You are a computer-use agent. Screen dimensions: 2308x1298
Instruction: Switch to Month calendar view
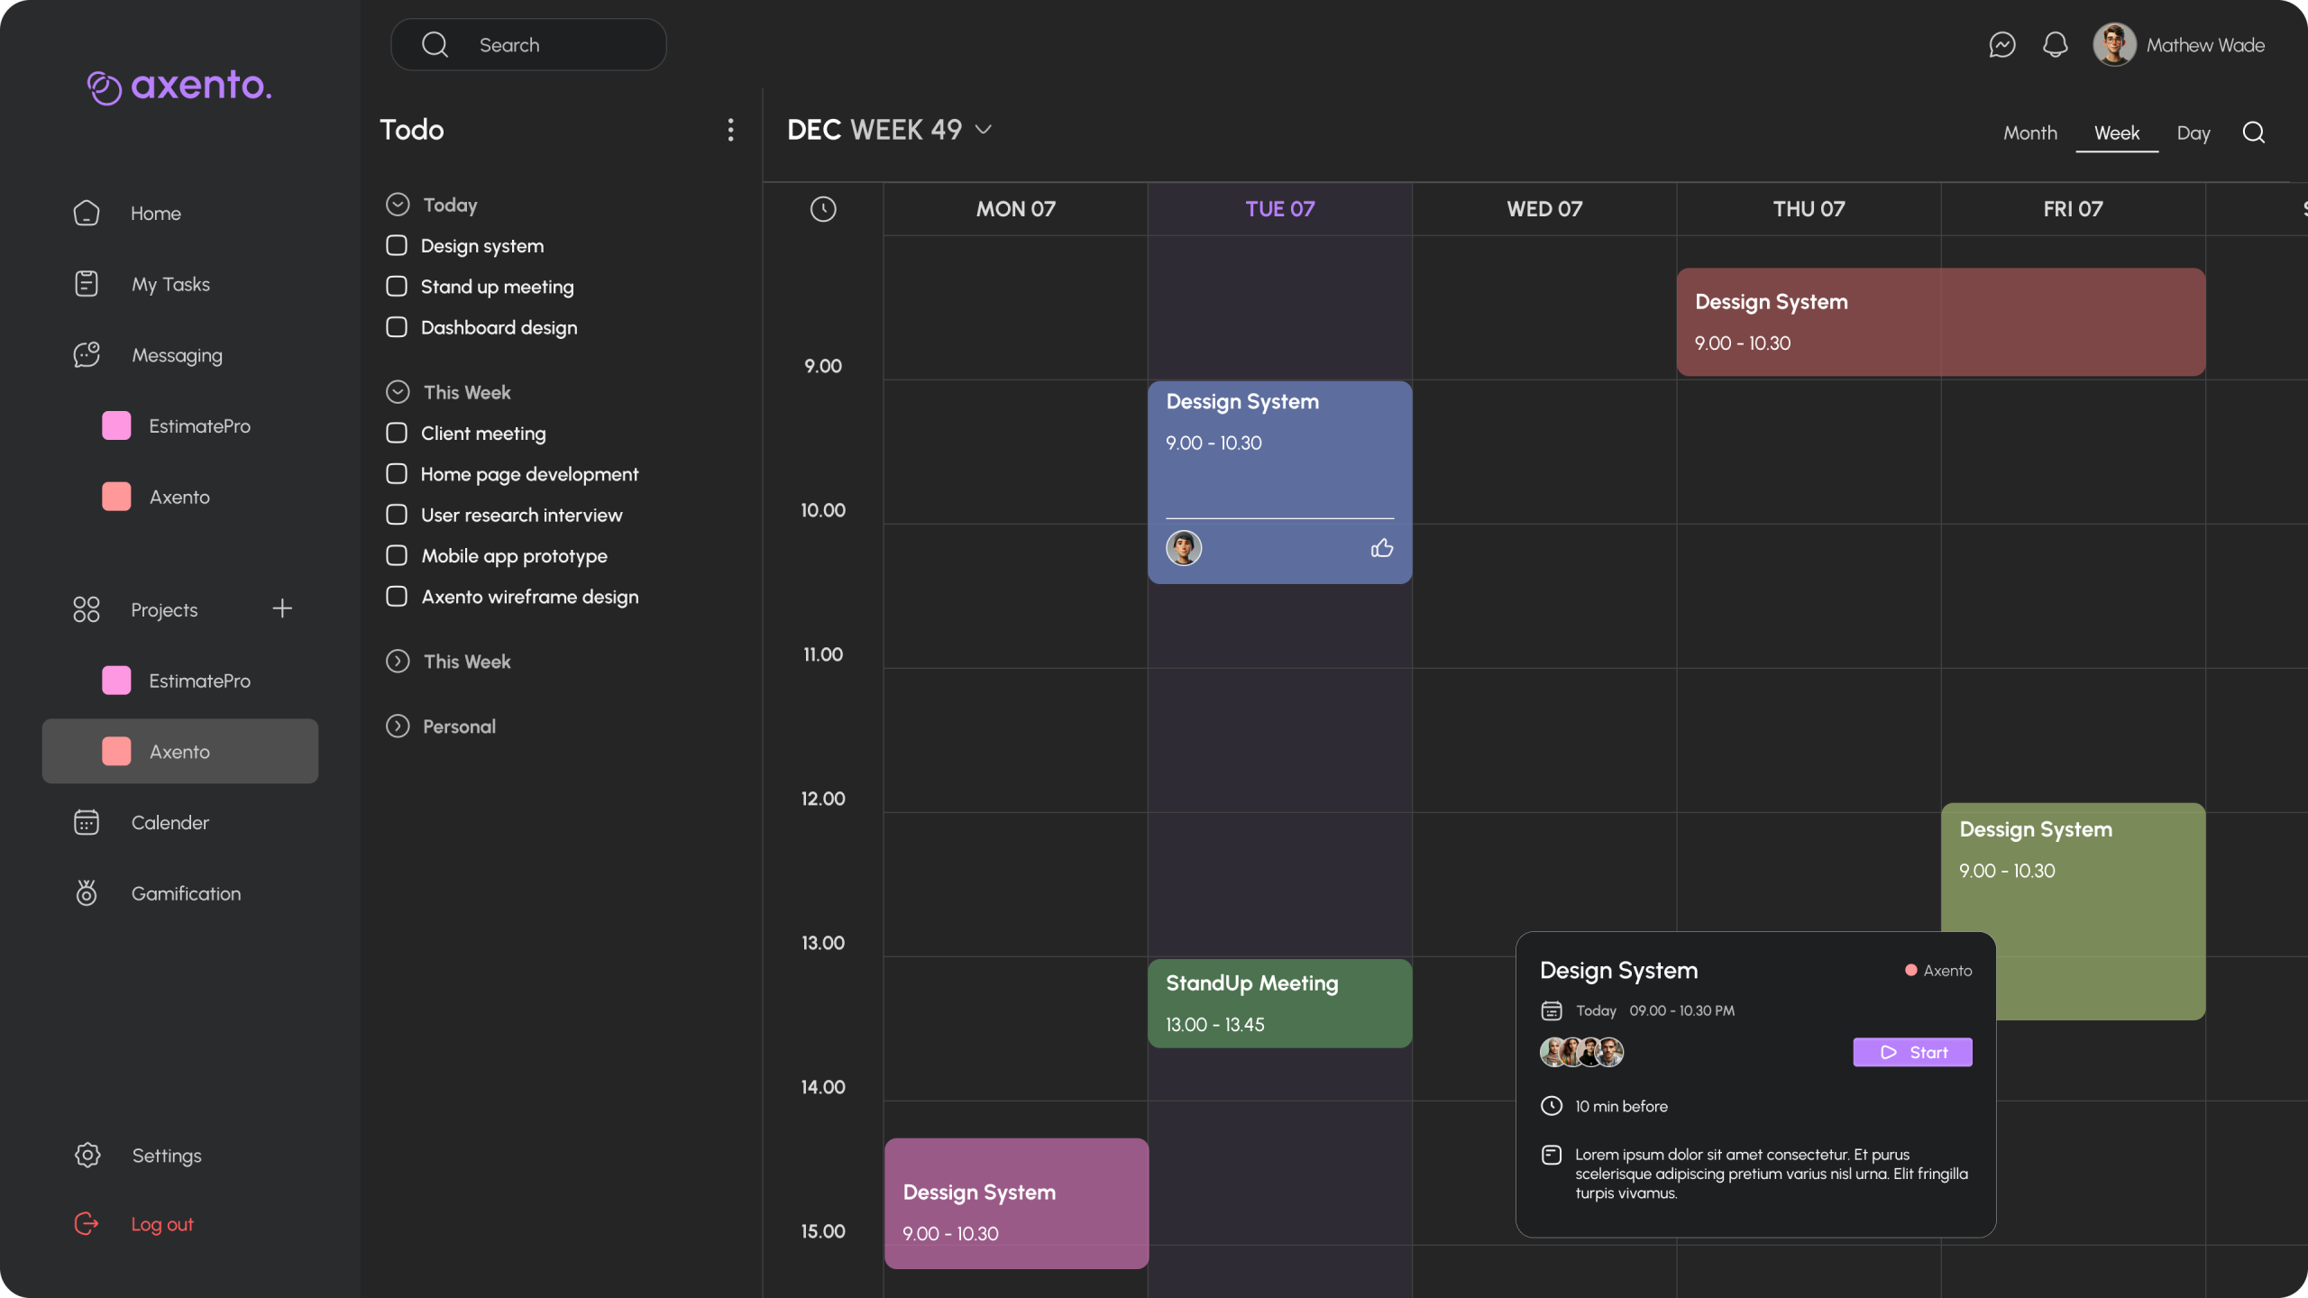[2029, 133]
